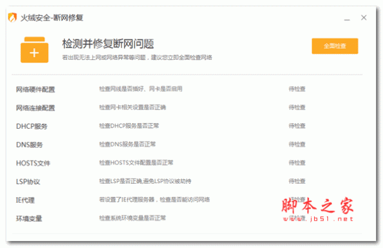This screenshot has width=383, height=248.
Task: Click window title 火绒安全-断网修复
Action: (x=52, y=18)
